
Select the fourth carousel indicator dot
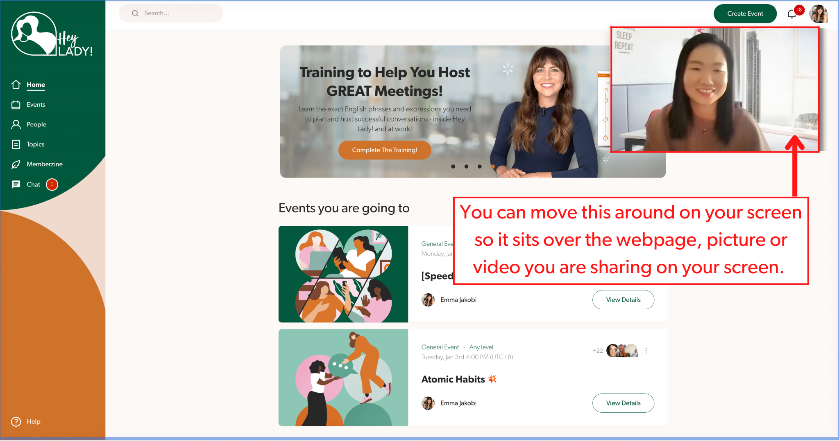tap(492, 166)
